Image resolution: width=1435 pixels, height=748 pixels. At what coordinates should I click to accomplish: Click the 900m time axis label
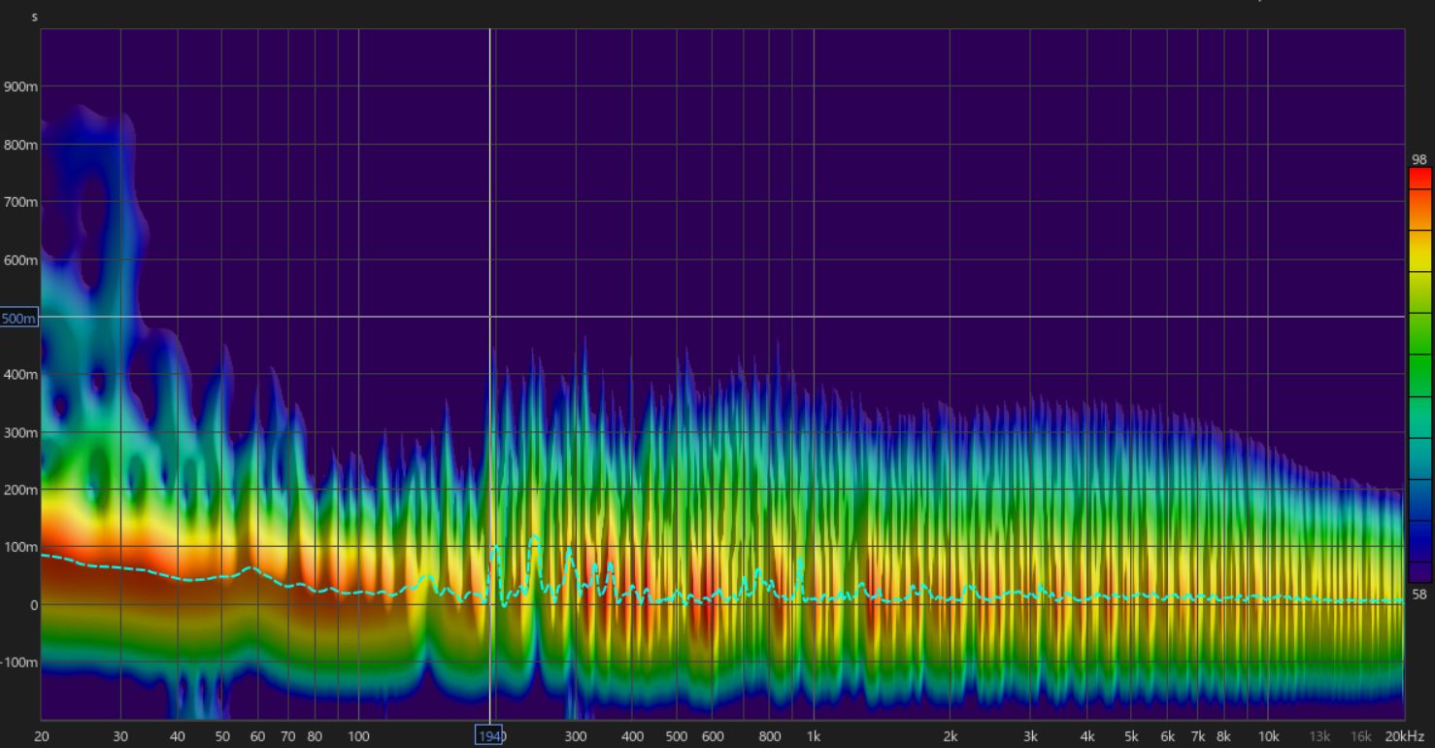point(20,86)
